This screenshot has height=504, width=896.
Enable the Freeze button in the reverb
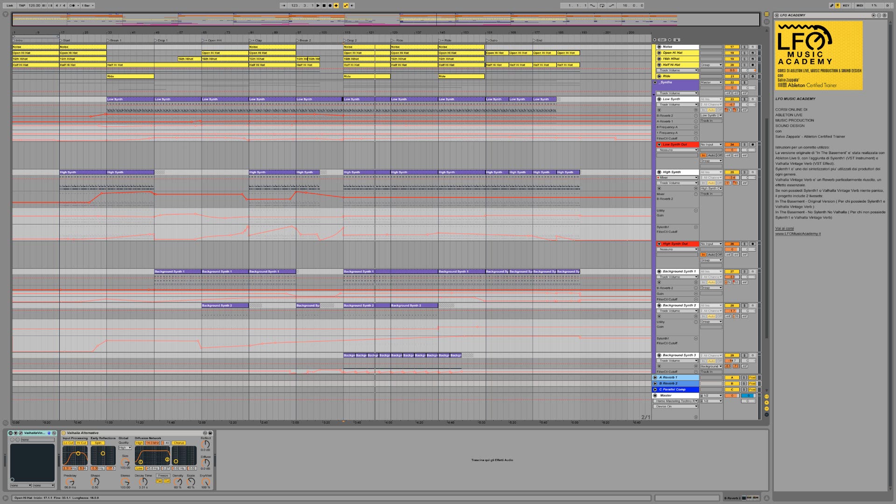coord(163,476)
